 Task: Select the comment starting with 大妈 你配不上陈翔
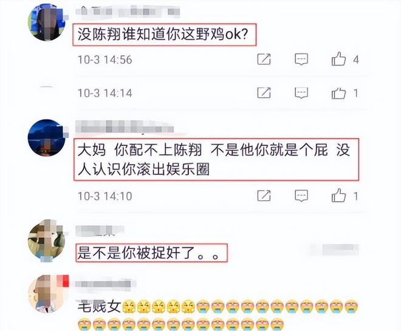(216, 160)
